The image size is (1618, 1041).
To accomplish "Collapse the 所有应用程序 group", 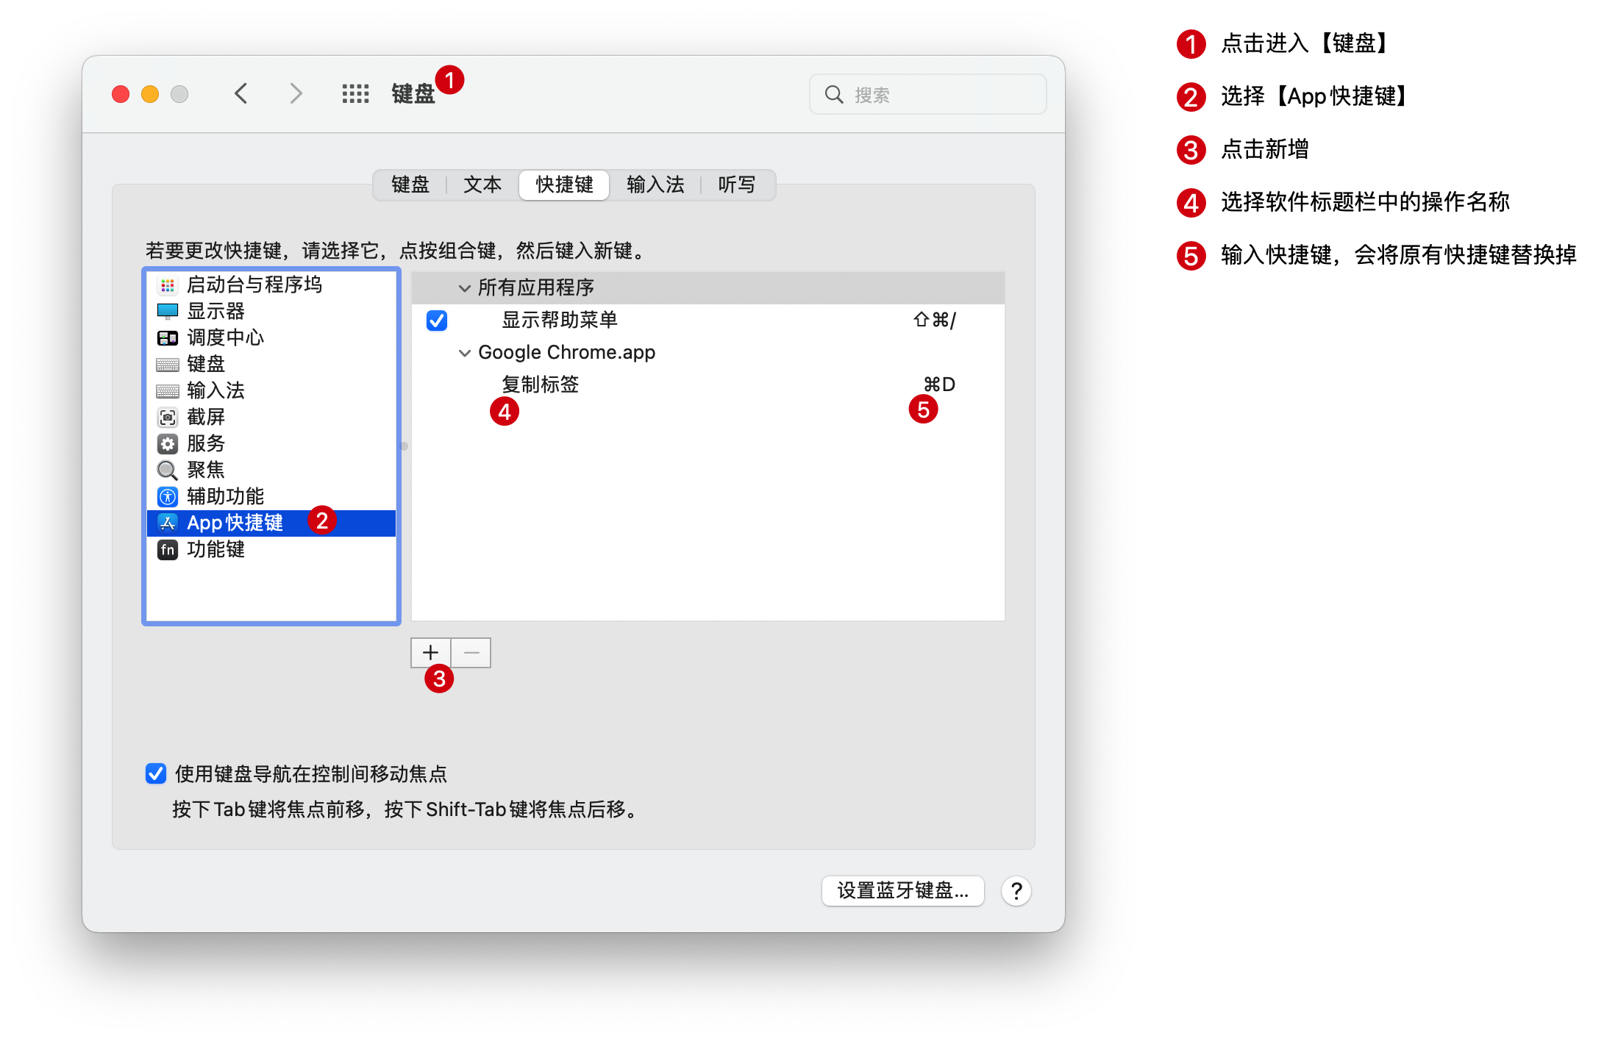I will tap(465, 287).
